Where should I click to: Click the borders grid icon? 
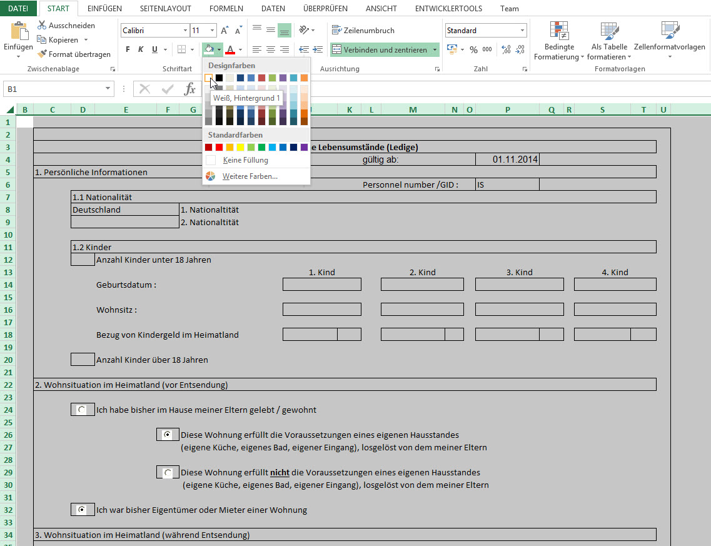(181, 49)
